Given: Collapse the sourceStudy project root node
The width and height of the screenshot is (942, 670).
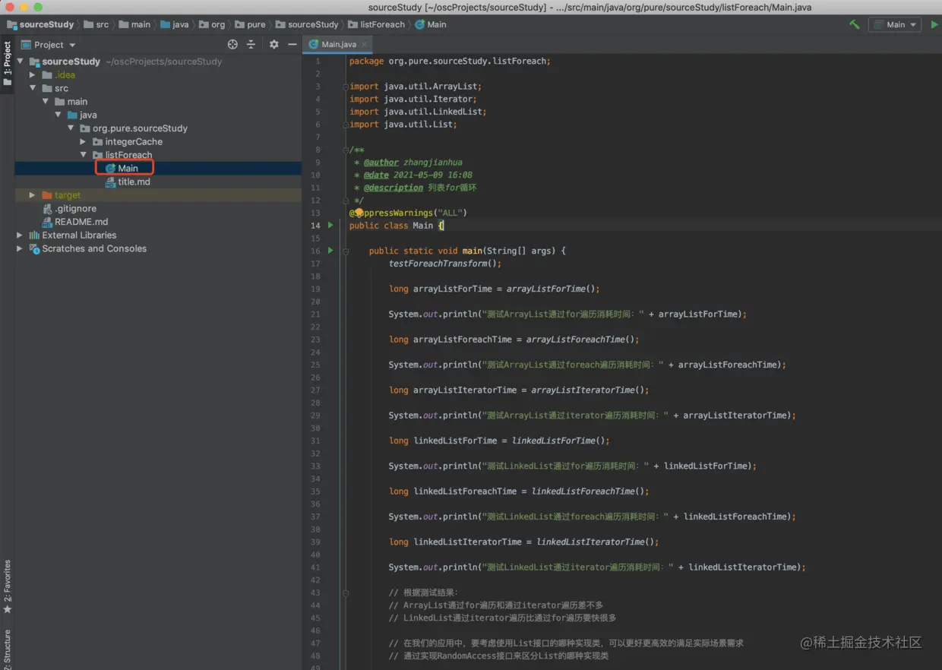Looking at the screenshot, I should [20, 62].
